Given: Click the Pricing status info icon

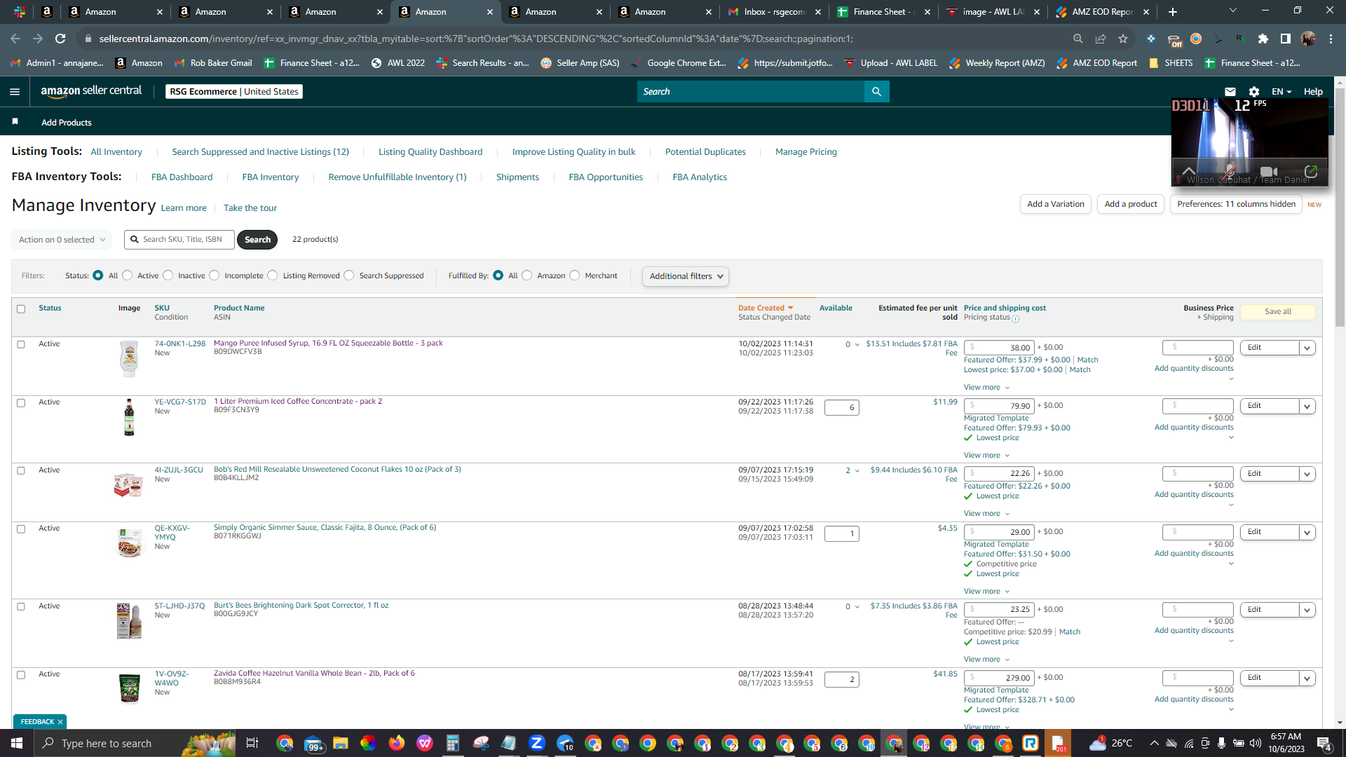Looking at the screenshot, I should [x=1016, y=319].
